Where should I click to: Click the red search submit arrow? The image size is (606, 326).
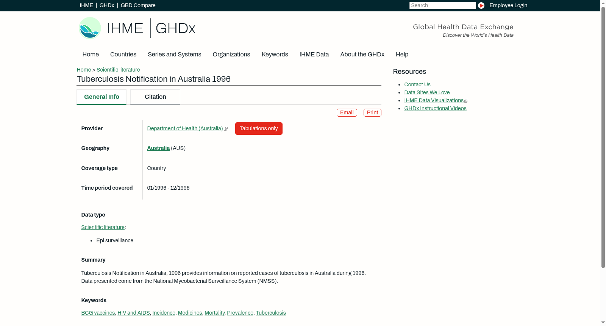click(481, 5)
